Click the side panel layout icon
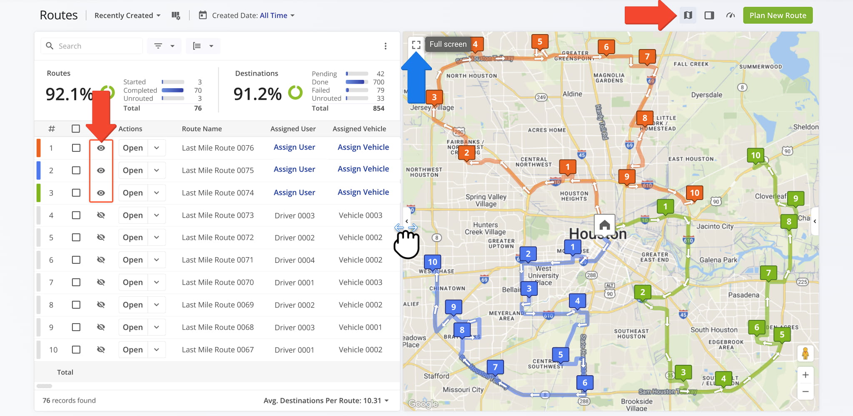Image resolution: width=853 pixels, height=416 pixels. coord(709,15)
